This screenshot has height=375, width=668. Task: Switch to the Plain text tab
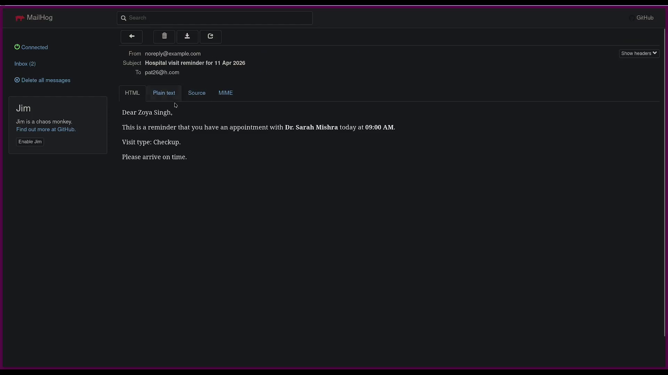point(164,93)
